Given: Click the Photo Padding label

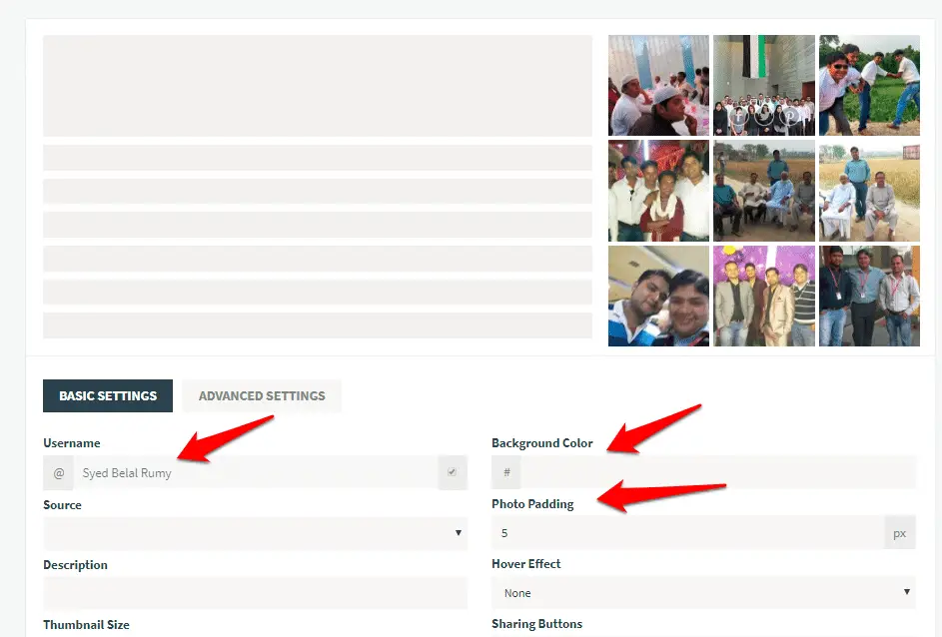Looking at the screenshot, I should click(532, 504).
